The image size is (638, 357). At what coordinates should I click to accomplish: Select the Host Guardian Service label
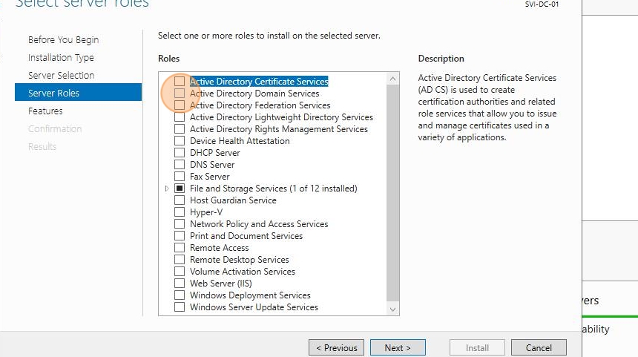233,200
